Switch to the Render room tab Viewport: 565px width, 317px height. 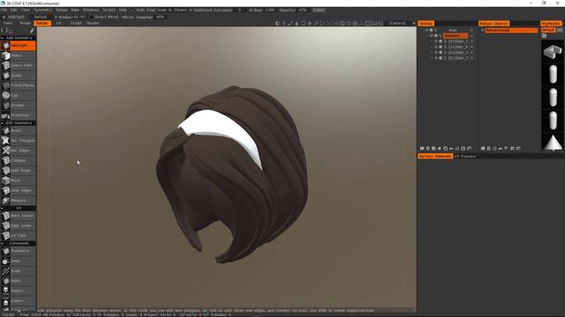click(x=93, y=23)
